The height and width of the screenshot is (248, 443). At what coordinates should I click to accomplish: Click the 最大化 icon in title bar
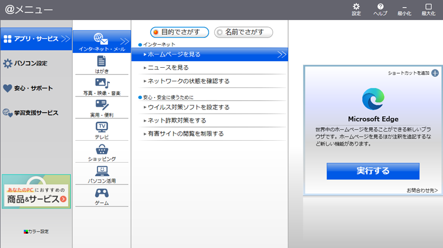coord(428,6)
